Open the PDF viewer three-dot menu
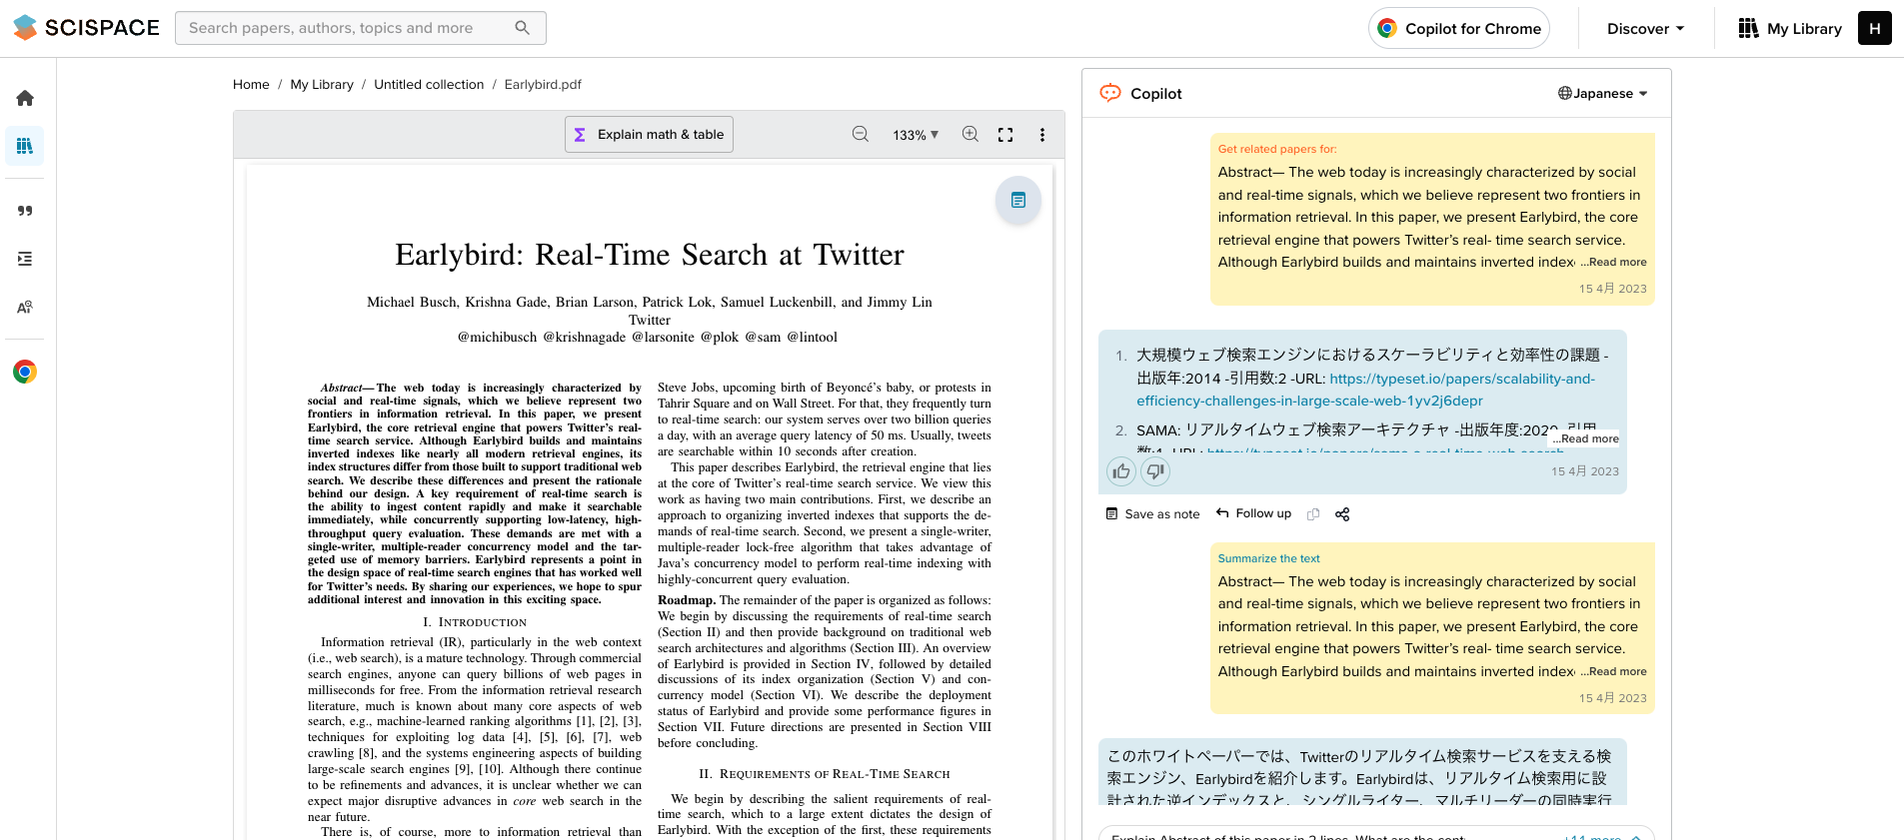 click(1041, 135)
